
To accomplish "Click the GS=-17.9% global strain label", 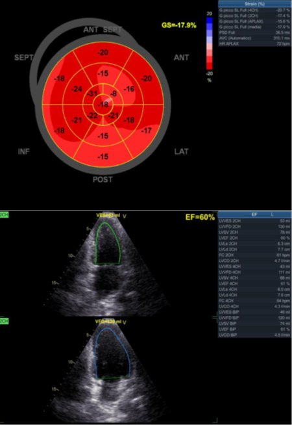I will click(x=179, y=25).
